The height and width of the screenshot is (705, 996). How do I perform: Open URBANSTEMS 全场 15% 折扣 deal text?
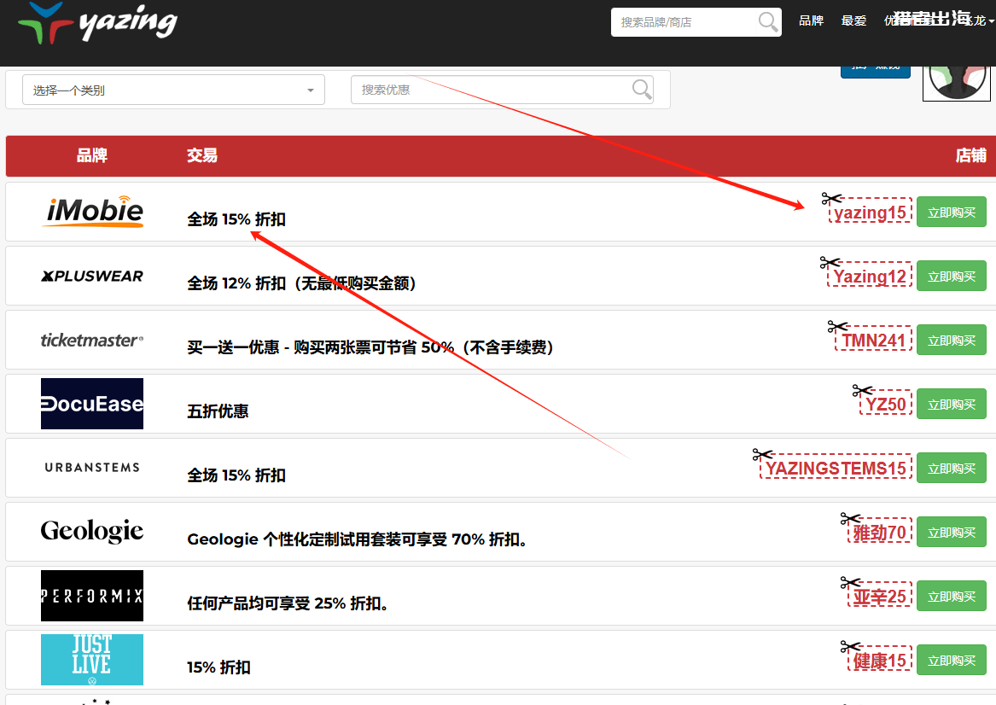tap(236, 475)
